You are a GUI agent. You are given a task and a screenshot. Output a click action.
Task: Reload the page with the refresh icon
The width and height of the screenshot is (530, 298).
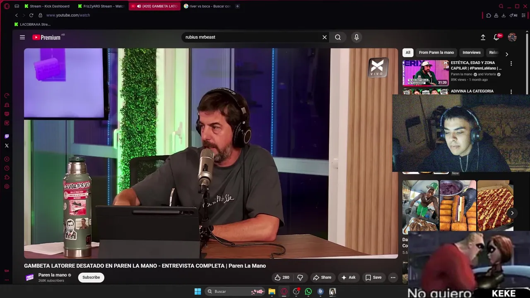click(x=31, y=15)
